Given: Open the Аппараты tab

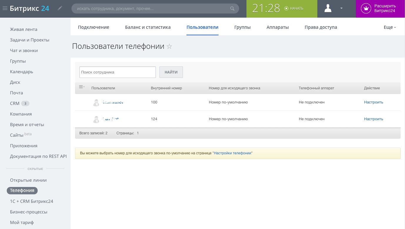Looking at the screenshot, I should point(277,27).
